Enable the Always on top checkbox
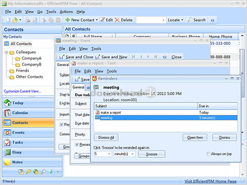The height and width of the screenshot is (185, 247). click(208, 154)
